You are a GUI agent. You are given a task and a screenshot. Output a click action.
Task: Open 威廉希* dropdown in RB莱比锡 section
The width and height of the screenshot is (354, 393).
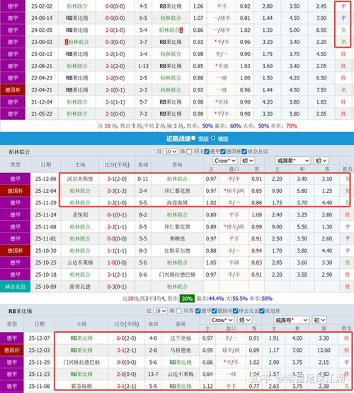point(292,320)
